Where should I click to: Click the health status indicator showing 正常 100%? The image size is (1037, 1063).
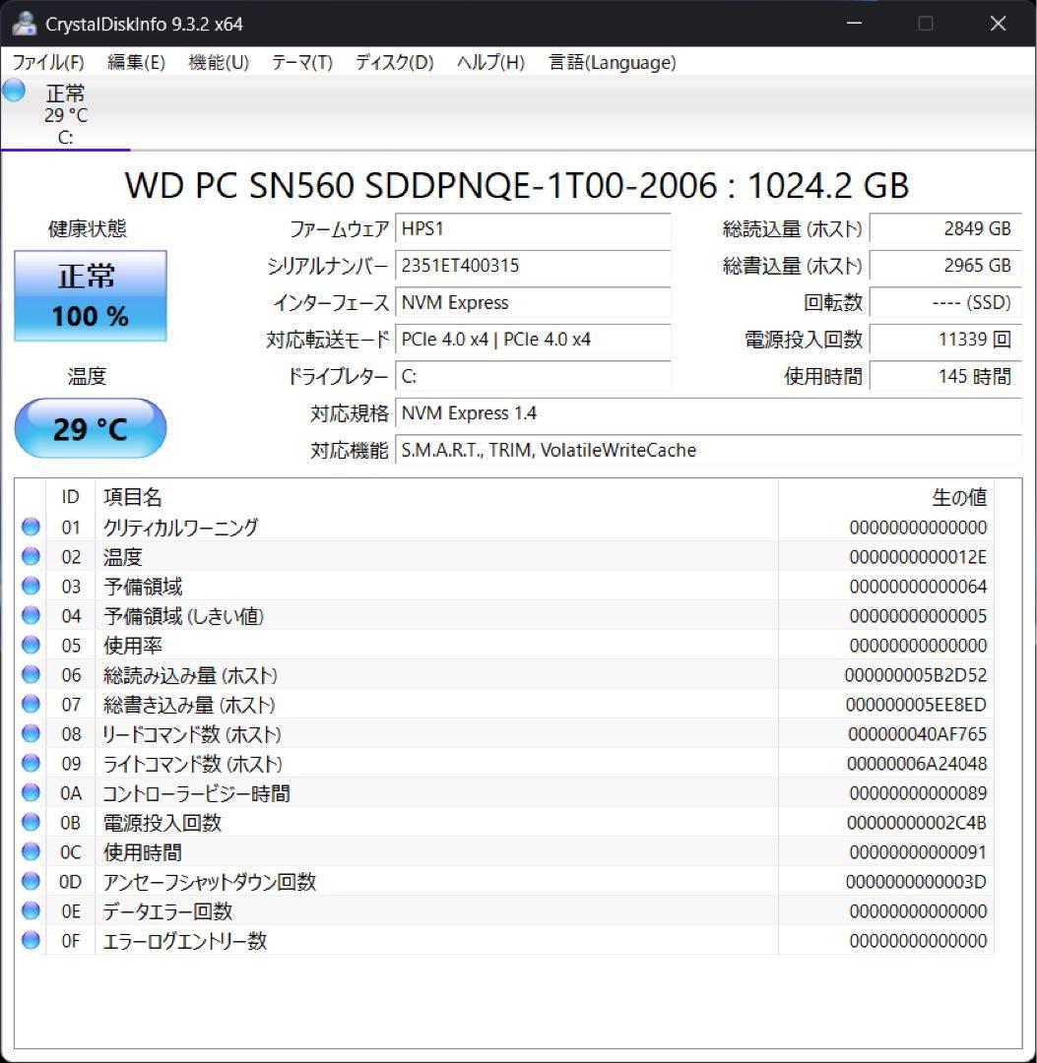click(x=90, y=294)
